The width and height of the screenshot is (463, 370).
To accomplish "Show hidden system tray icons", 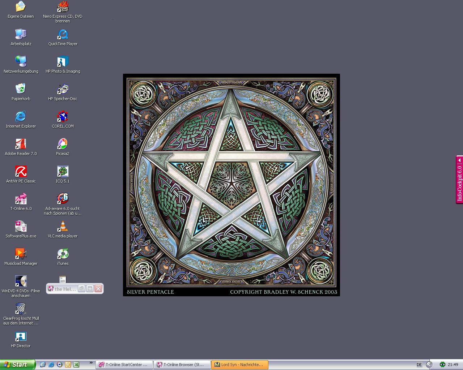I will point(429,365).
